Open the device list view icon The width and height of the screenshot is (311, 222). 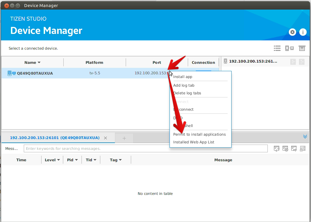[x=277, y=48]
